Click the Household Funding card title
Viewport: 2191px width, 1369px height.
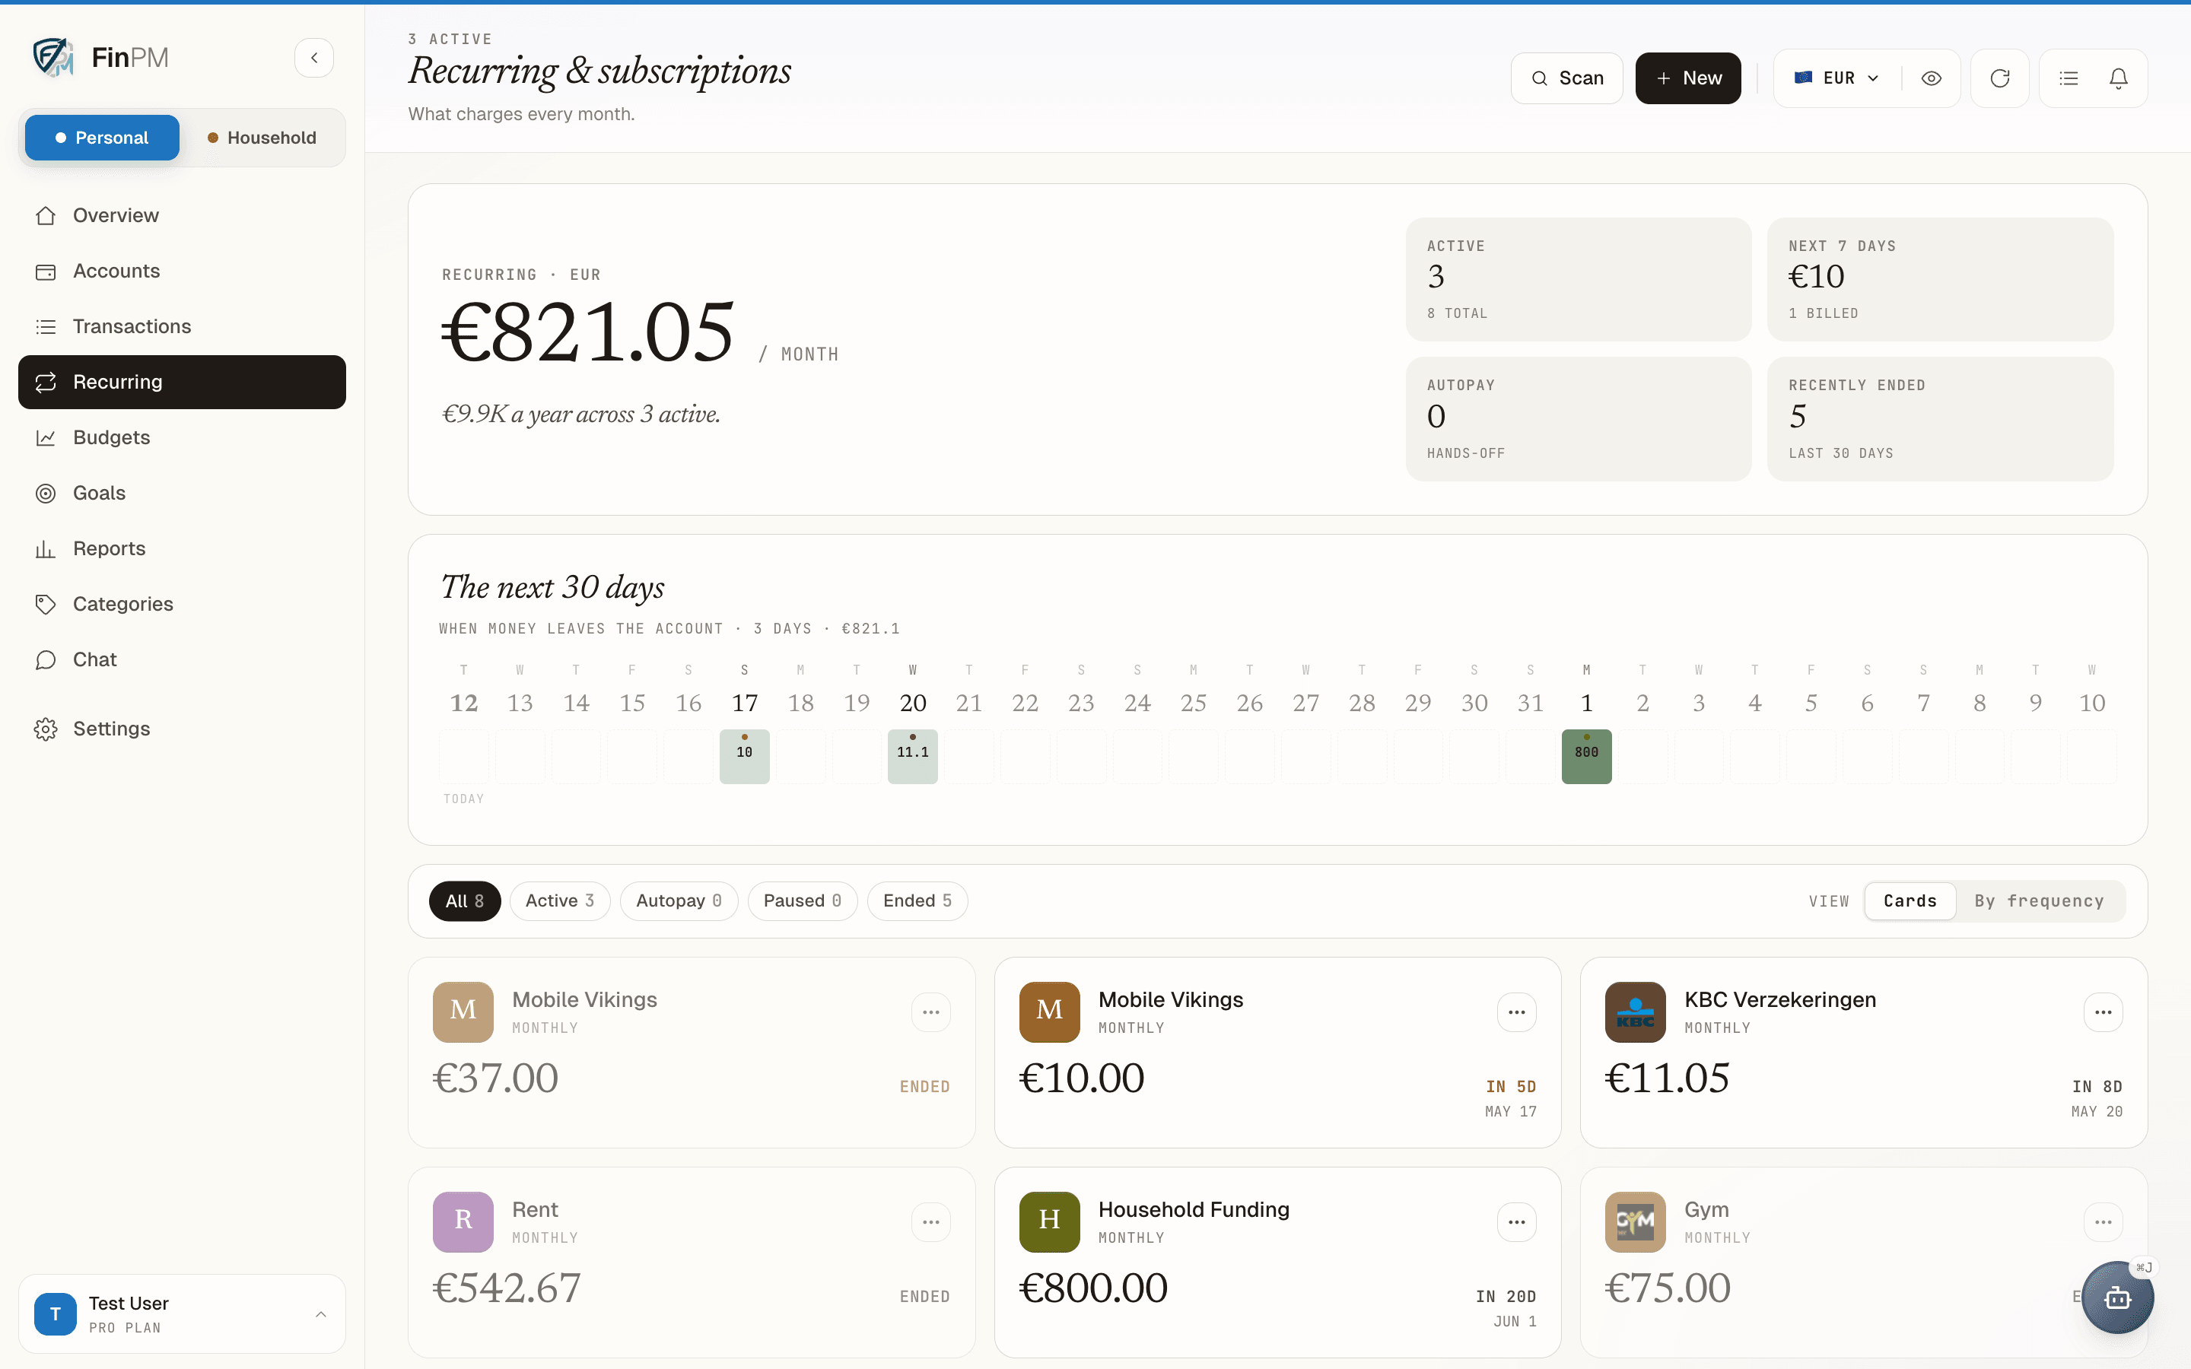tap(1194, 1209)
